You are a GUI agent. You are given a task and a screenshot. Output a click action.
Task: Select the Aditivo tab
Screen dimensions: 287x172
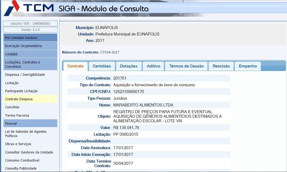[x=153, y=66]
